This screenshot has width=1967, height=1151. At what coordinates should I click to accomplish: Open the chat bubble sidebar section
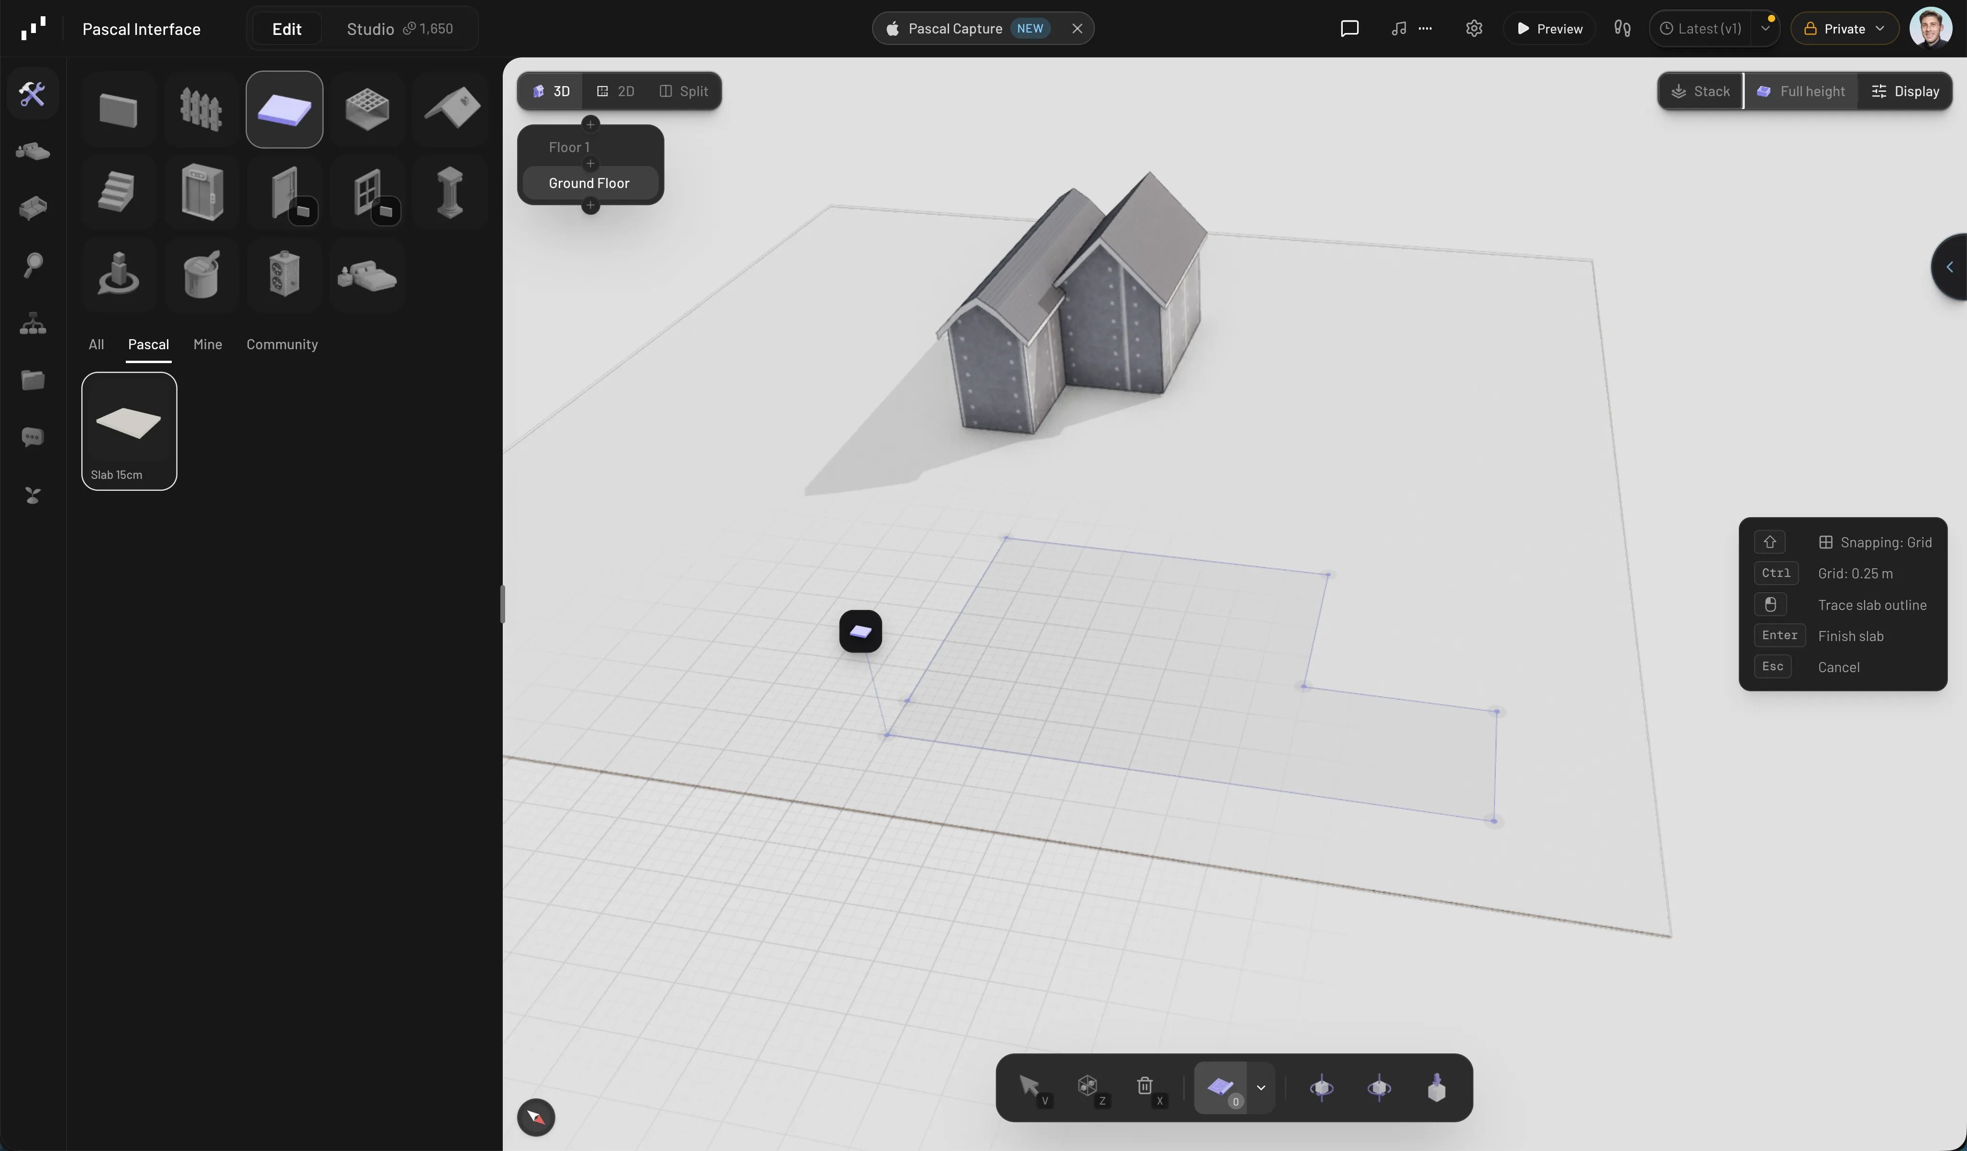tap(33, 437)
